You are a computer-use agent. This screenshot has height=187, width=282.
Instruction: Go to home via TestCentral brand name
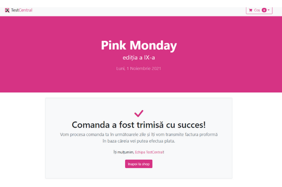pyautogui.click(x=22, y=10)
